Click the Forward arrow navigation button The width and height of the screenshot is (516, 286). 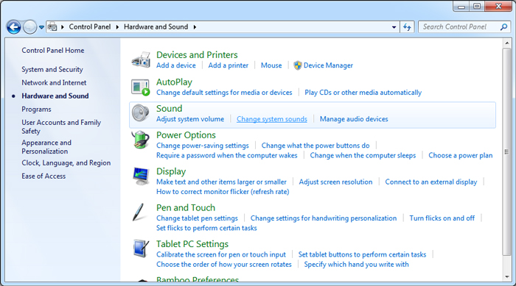30,27
